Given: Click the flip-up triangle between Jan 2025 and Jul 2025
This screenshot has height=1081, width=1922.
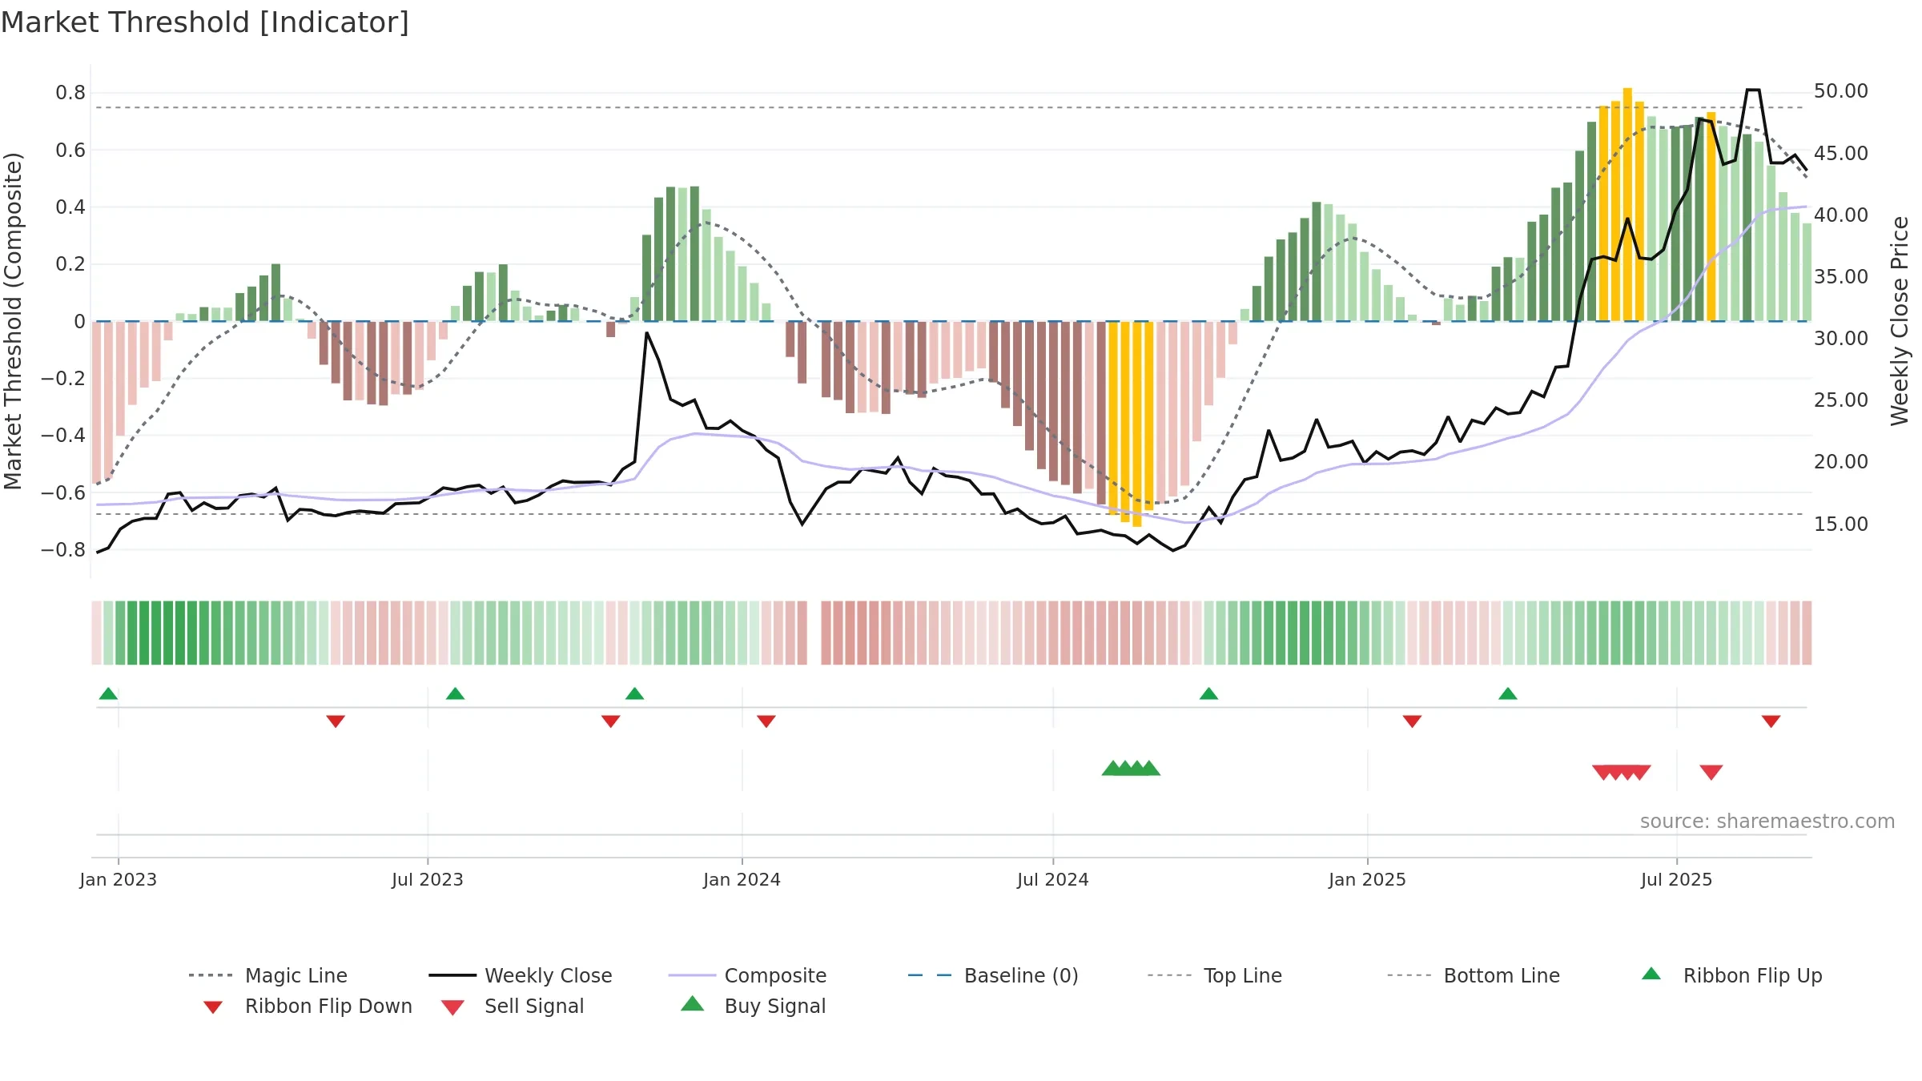Looking at the screenshot, I should click(1508, 693).
